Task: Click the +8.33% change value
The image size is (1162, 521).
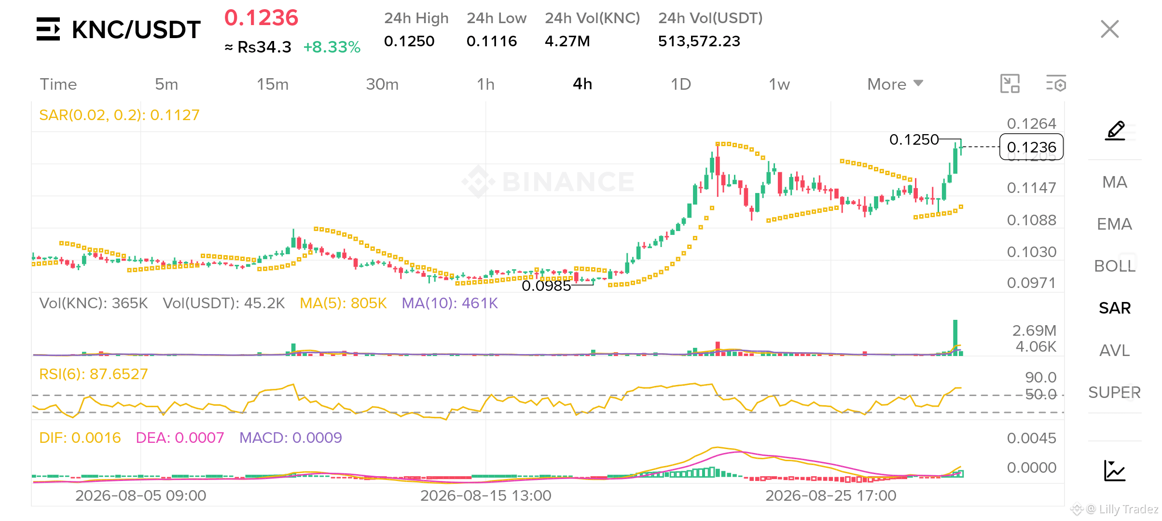Action: 332,47
